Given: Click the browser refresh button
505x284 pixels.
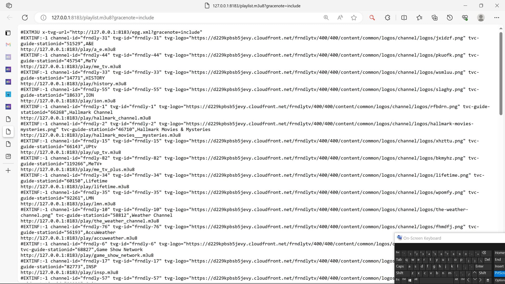Looking at the screenshot, I should (25, 18).
